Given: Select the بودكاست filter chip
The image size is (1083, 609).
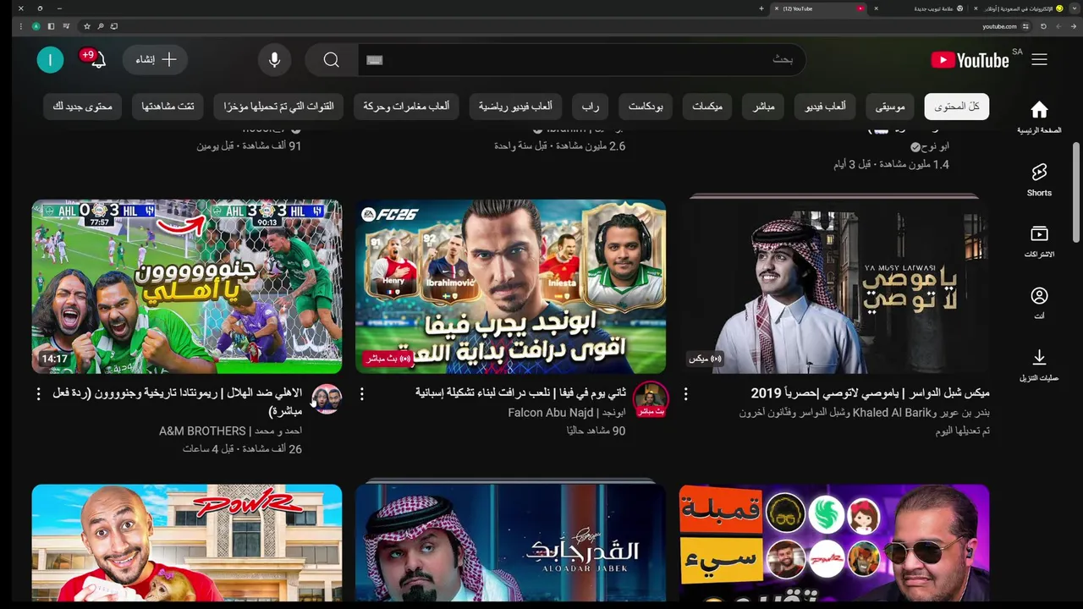Looking at the screenshot, I should [646, 107].
